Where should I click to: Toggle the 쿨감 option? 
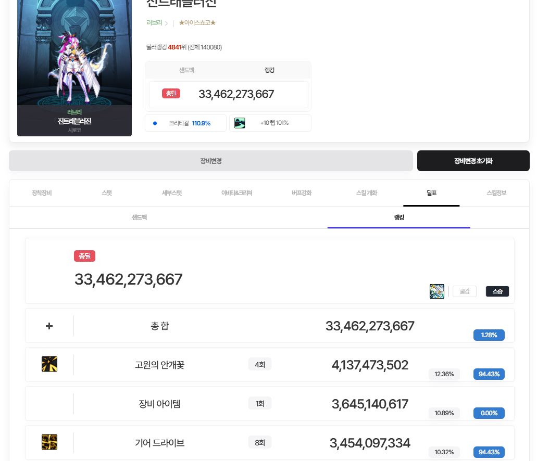(x=464, y=291)
